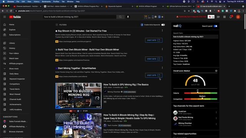Click the Competition score bar

(x=201, y=99)
